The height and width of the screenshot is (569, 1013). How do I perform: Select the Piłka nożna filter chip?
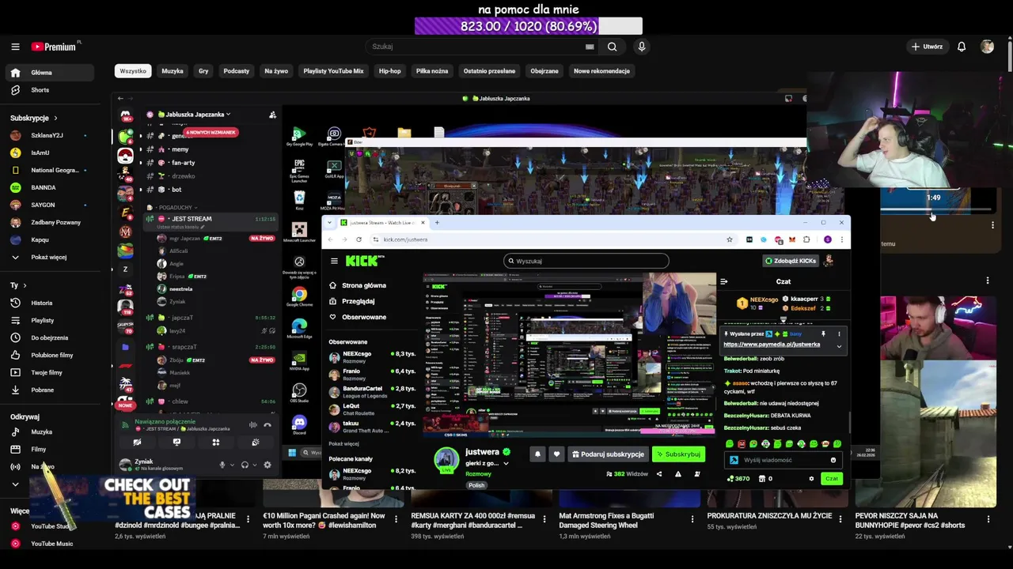pos(432,71)
